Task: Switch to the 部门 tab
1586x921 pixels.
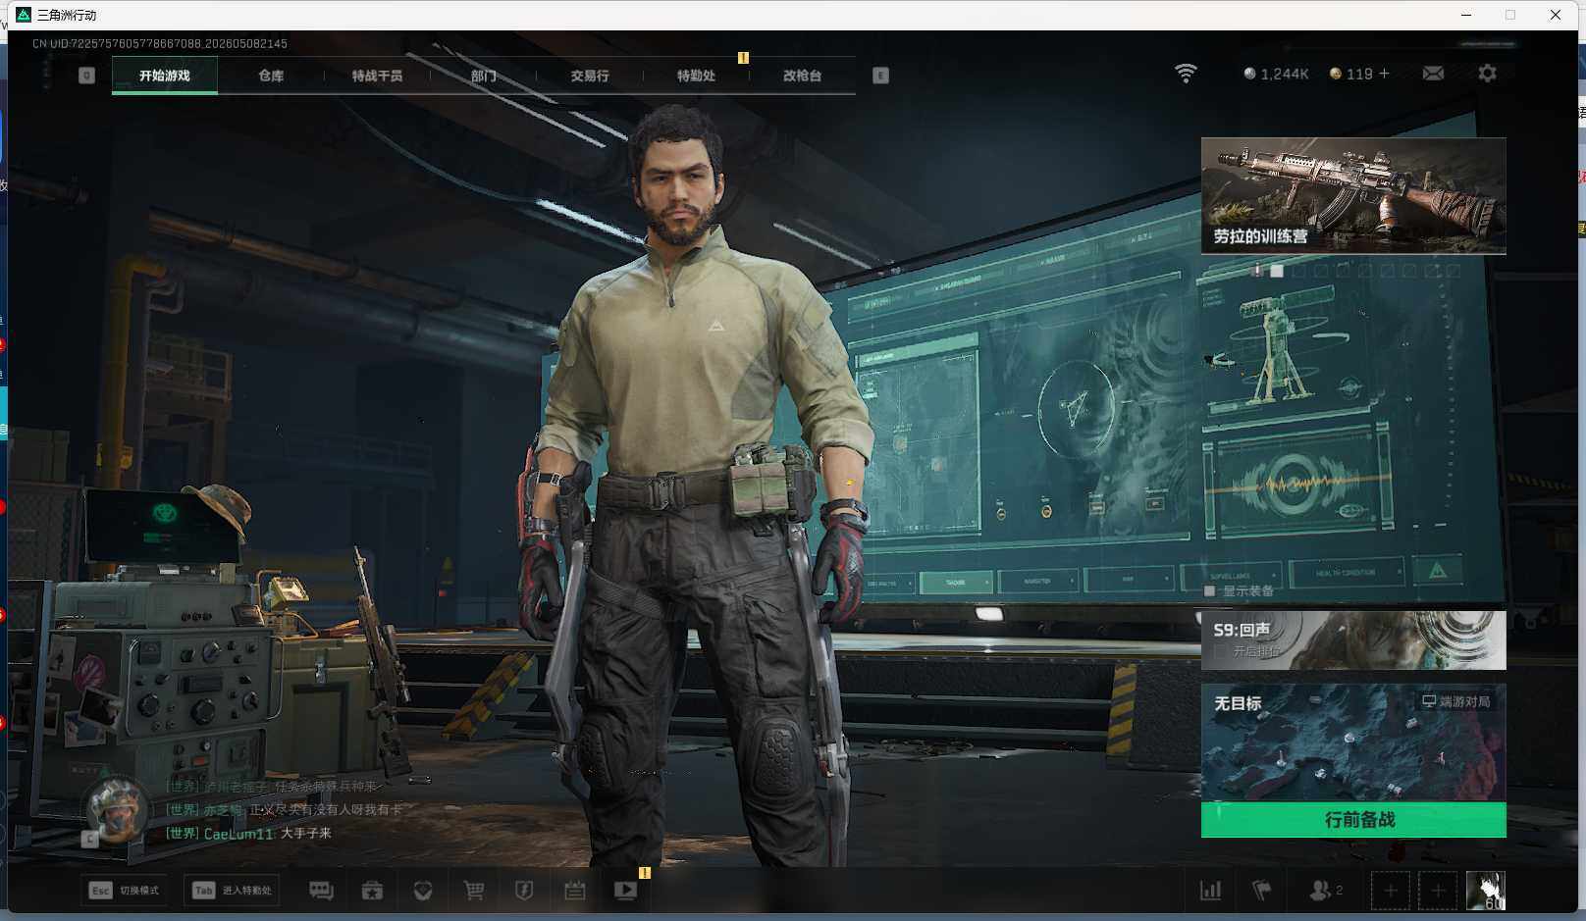Action: 483,76
